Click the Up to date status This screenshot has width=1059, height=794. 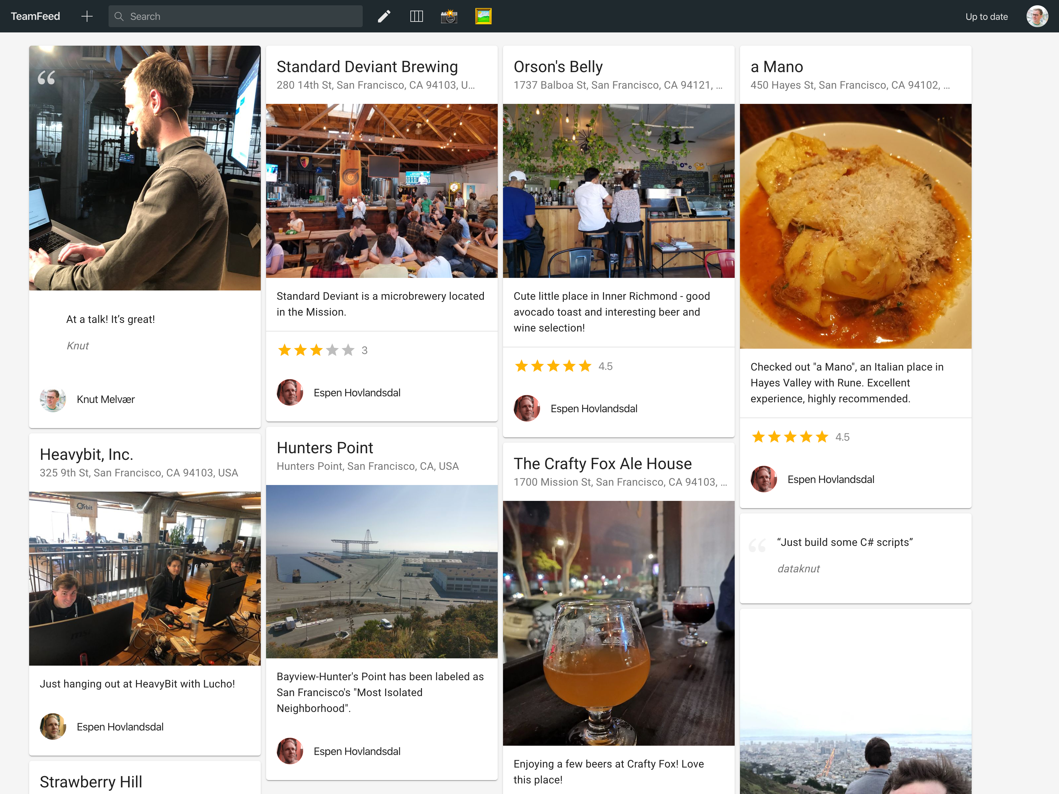[986, 16]
